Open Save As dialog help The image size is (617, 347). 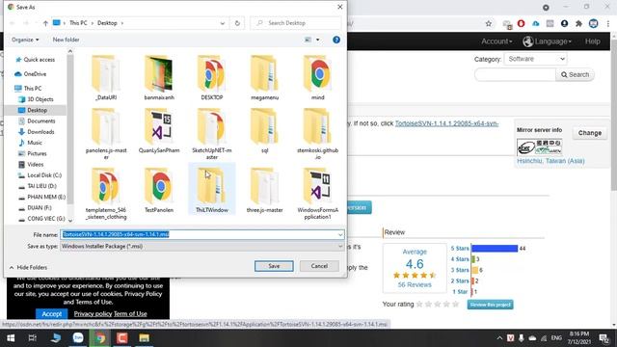[x=336, y=40]
